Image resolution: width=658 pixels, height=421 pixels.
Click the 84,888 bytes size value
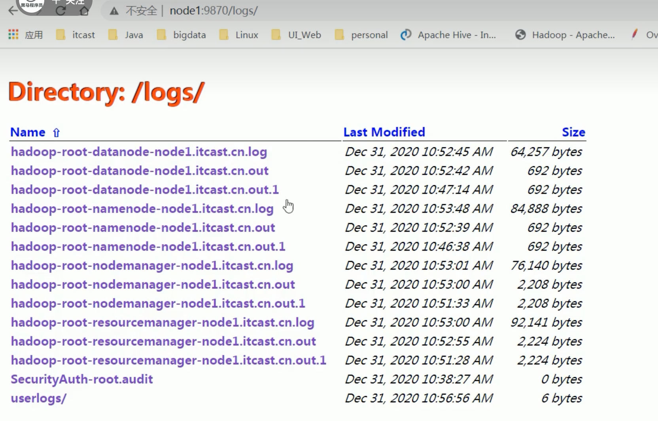546,209
